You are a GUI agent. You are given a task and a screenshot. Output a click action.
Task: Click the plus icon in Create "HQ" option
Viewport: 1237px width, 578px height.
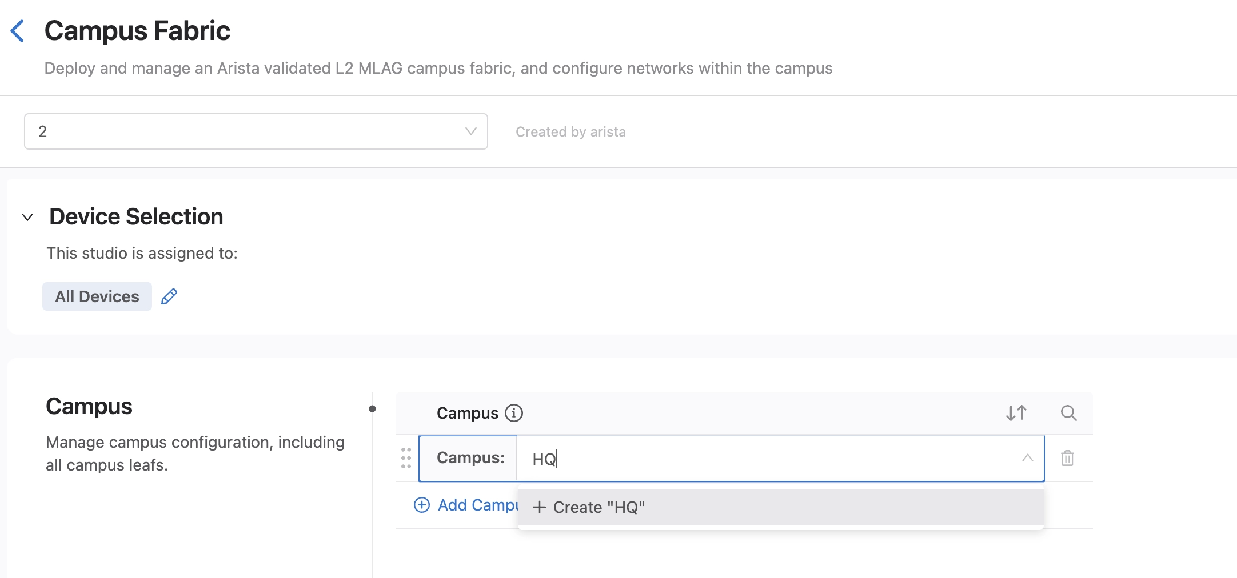(x=539, y=507)
